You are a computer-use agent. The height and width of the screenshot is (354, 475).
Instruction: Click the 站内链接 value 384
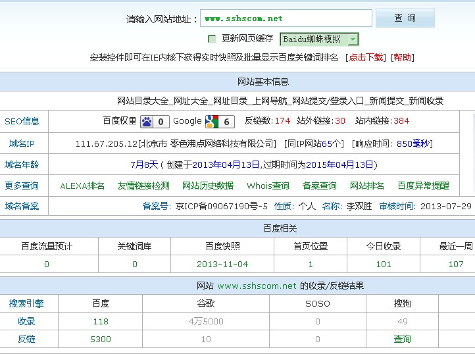pos(401,121)
